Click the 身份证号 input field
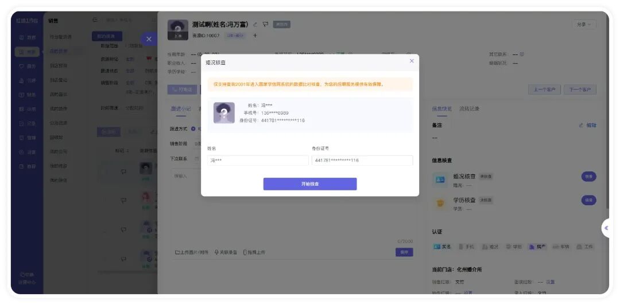 coord(362,161)
